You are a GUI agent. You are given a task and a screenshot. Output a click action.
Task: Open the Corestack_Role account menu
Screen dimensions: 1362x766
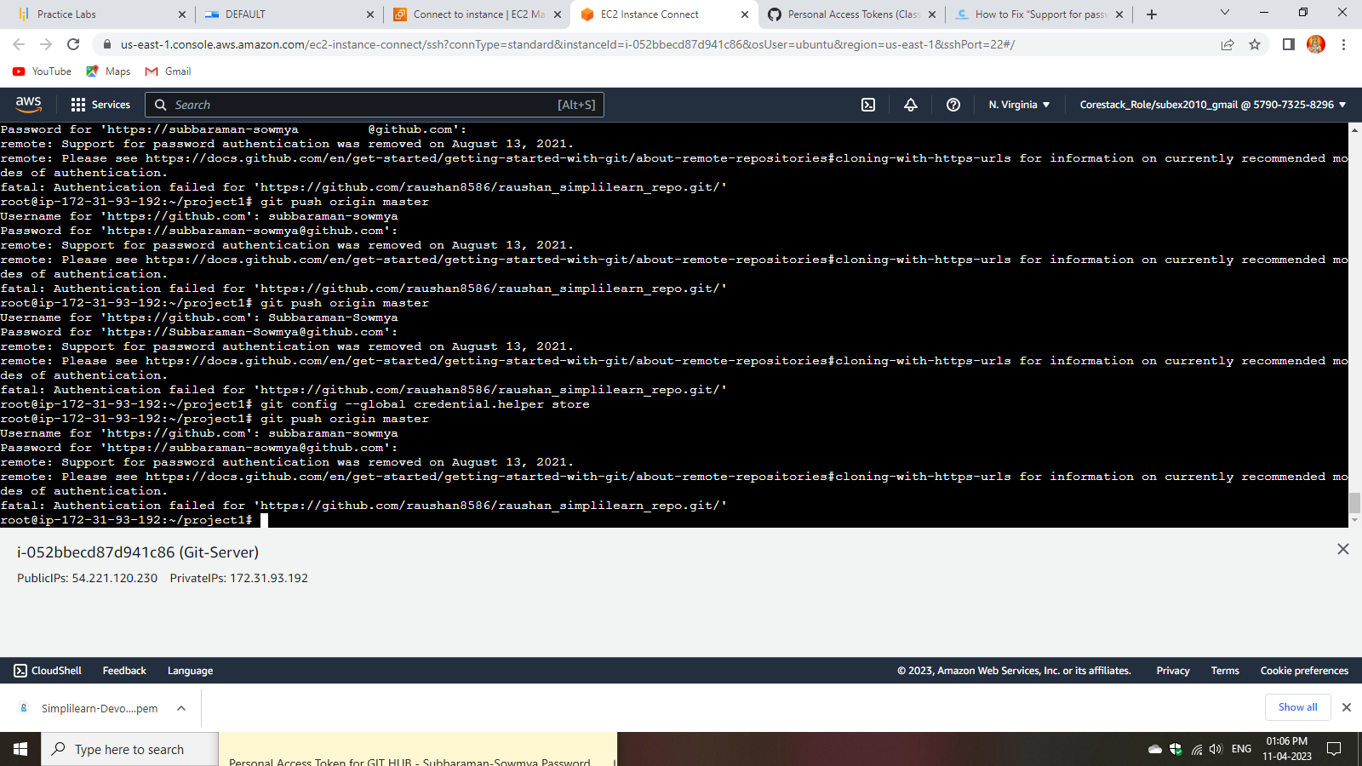point(1209,105)
